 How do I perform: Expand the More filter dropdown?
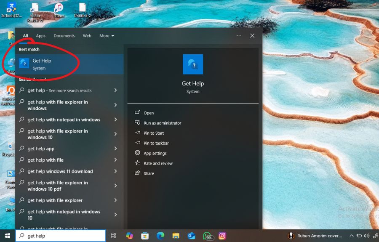pos(107,36)
